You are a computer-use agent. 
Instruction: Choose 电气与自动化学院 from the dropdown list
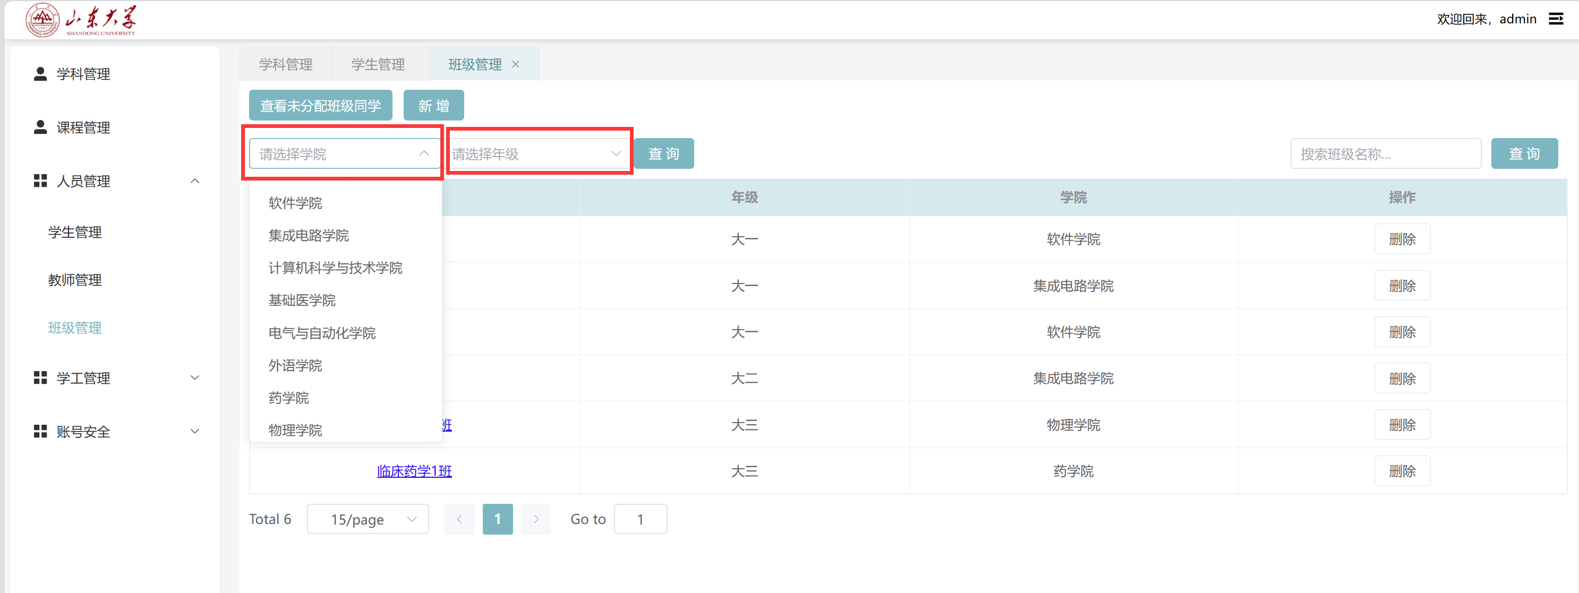(346, 333)
